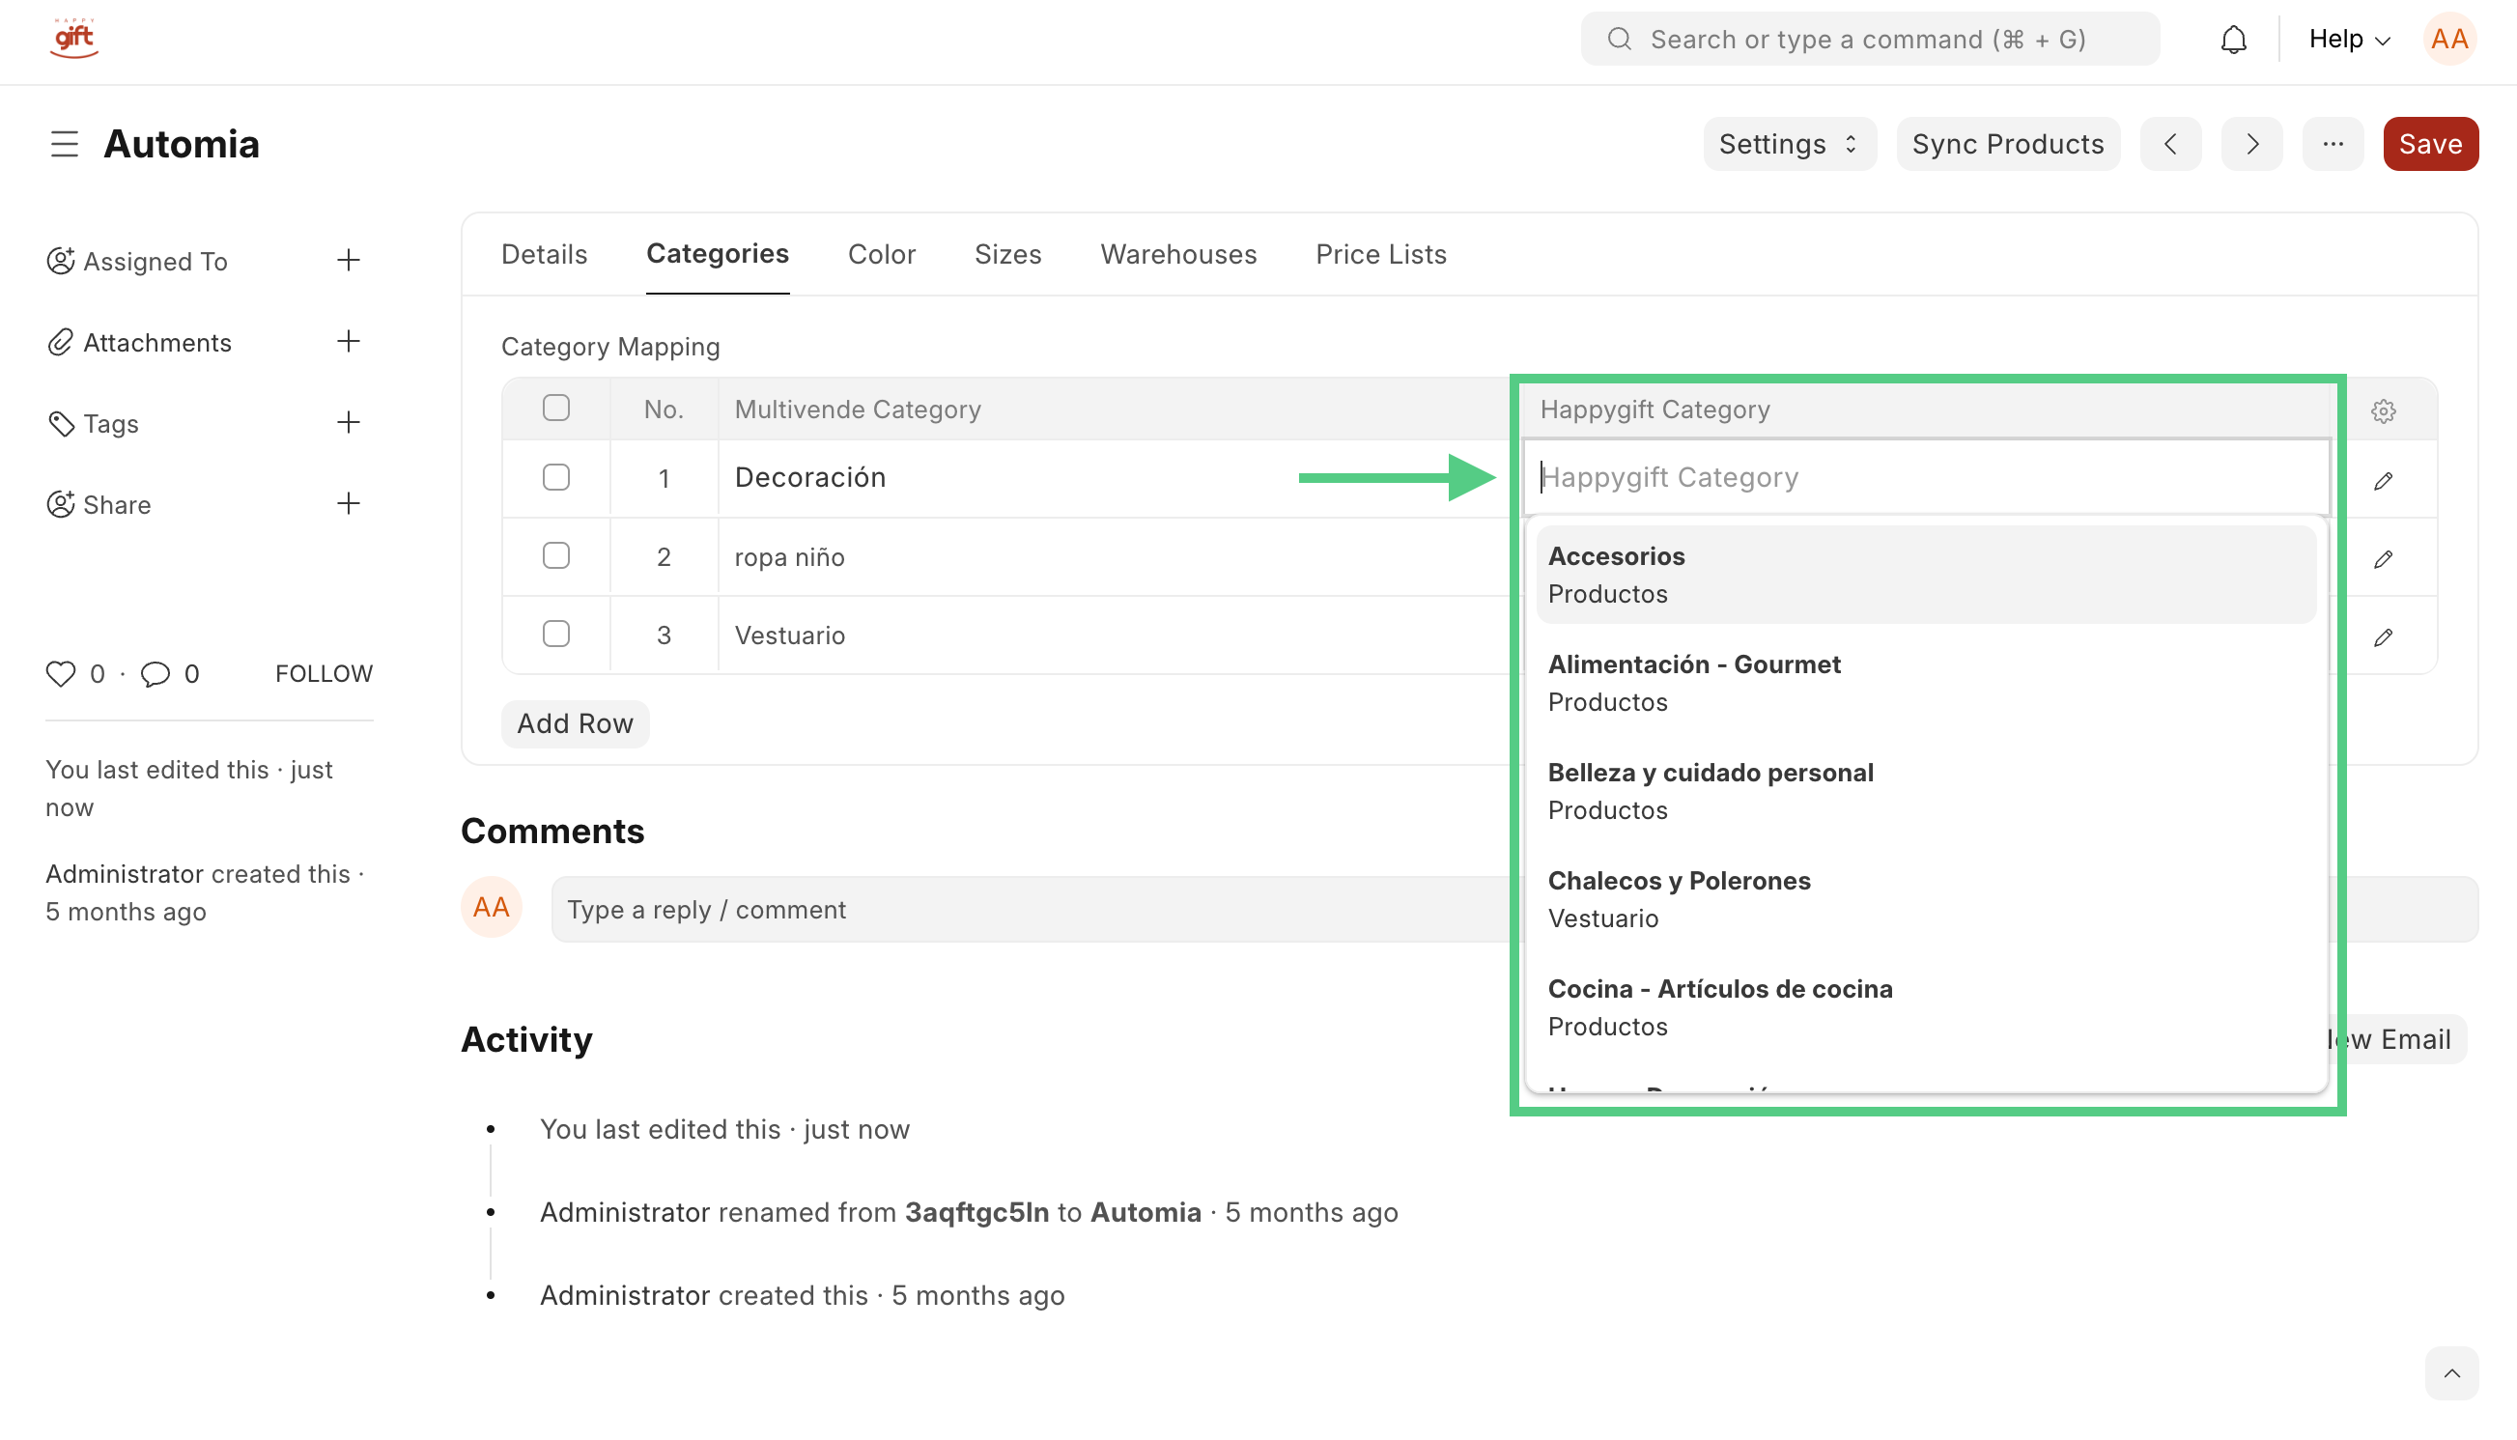Image resolution: width=2517 pixels, height=1440 pixels.
Task: Check the Vestuario row checkbox
Action: (555, 634)
